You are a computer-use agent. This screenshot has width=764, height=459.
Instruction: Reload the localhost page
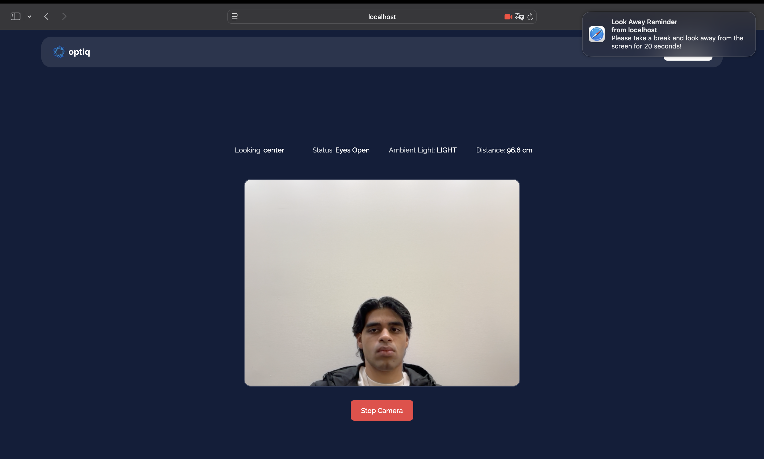click(x=530, y=17)
